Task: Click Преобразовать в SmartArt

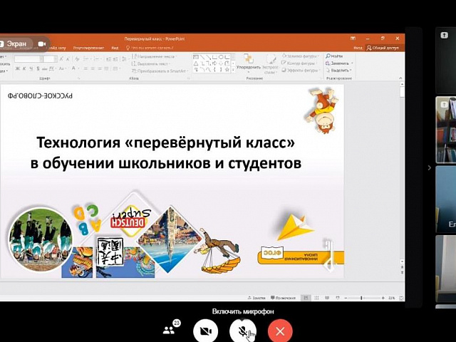Action: 159,71
